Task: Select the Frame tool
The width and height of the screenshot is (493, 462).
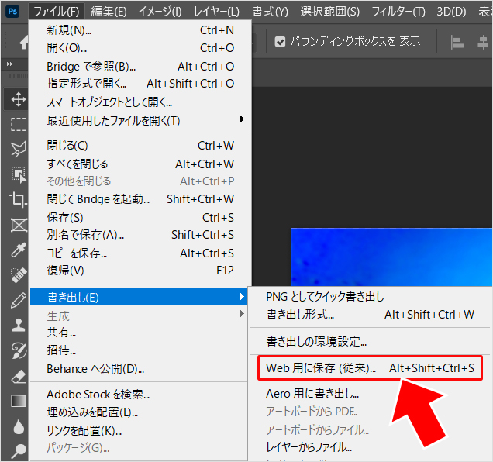Action: coord(19,225)
